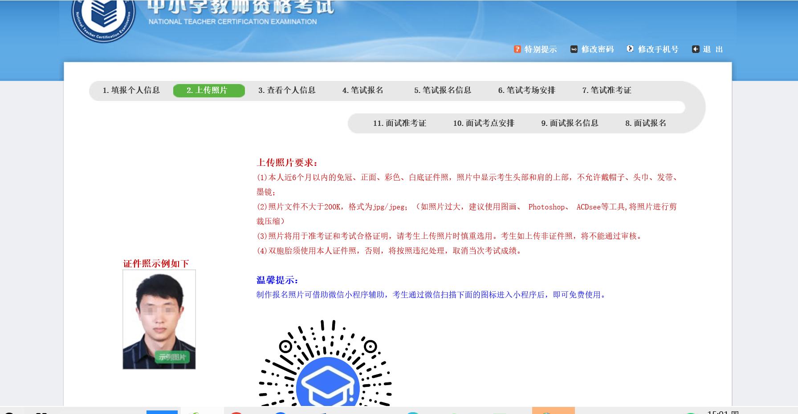Click the 修改手机号 phone icon
Image resolution: width=798 pixels, height=414 pixels.
[630, 48]
